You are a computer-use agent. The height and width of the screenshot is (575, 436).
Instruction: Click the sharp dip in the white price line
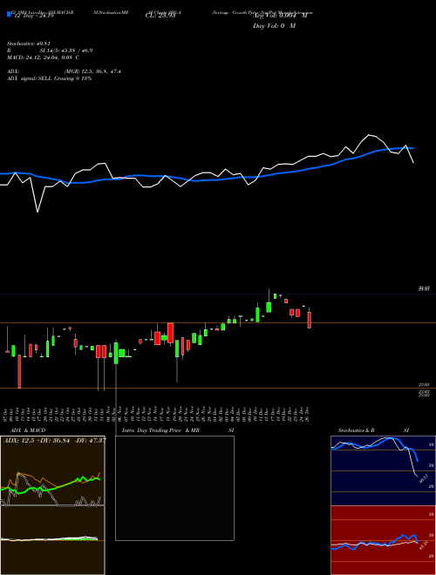pyautogui.click(x=37, y=211)
